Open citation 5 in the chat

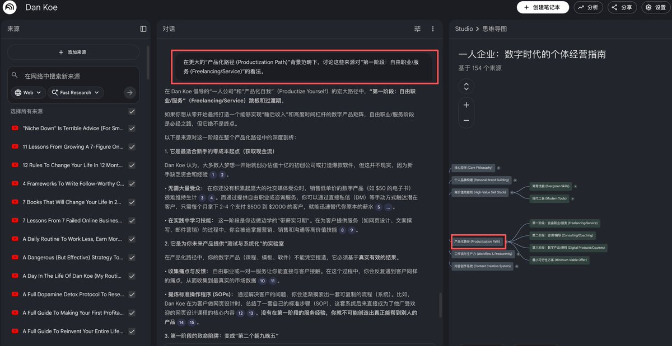379,207
